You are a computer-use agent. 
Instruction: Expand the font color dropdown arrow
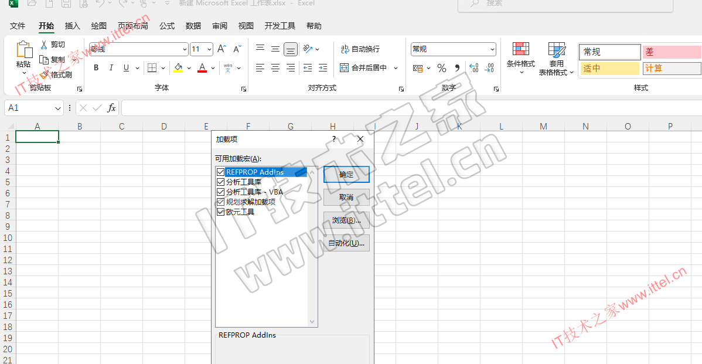tap(213, 68)
